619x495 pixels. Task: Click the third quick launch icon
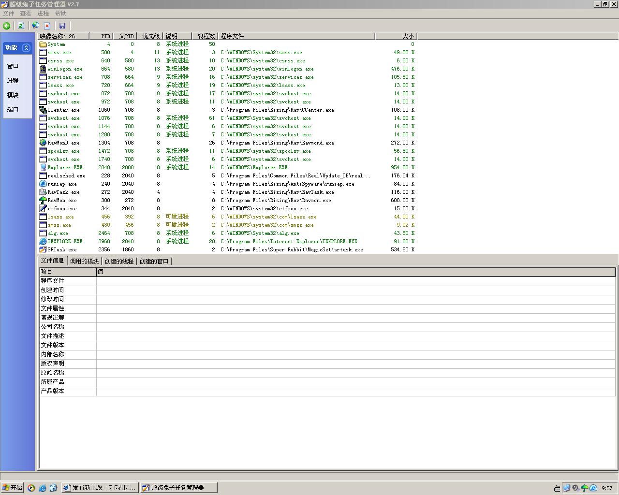[53, 488]
